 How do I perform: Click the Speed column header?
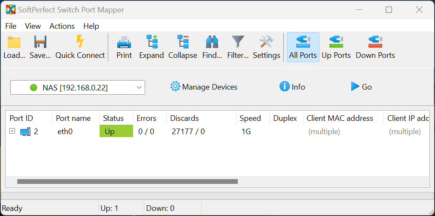click(252, 118)
